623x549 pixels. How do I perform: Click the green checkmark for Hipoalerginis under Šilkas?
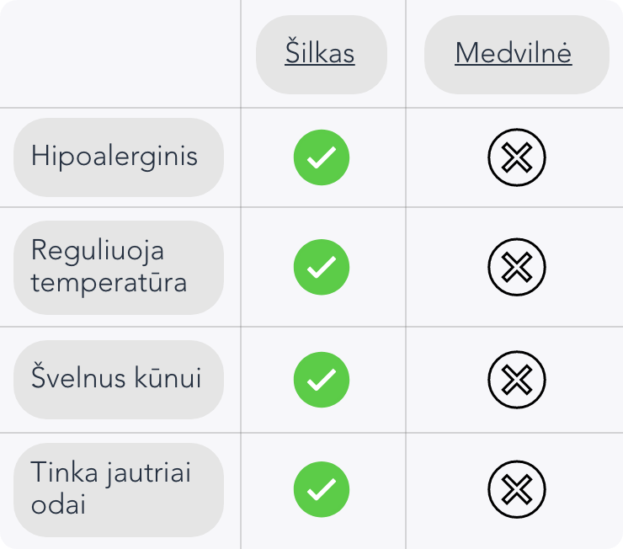click(x=321, y=157)
